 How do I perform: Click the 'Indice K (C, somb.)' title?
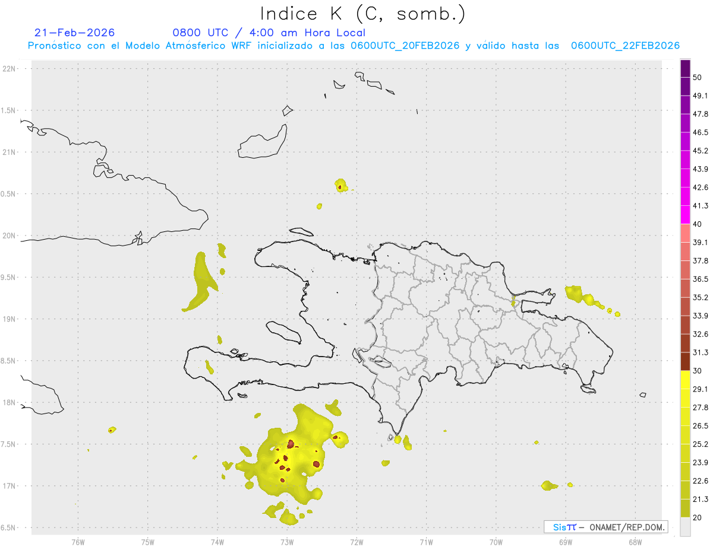point(362,13)
